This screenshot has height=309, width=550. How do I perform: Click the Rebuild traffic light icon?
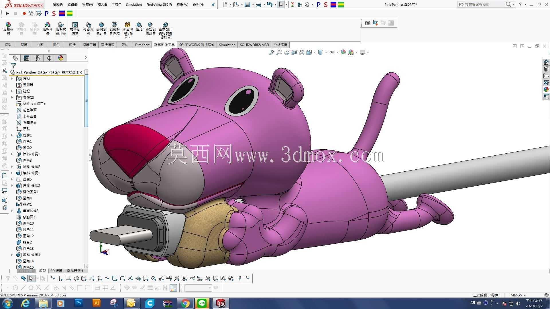pos(292,5)
